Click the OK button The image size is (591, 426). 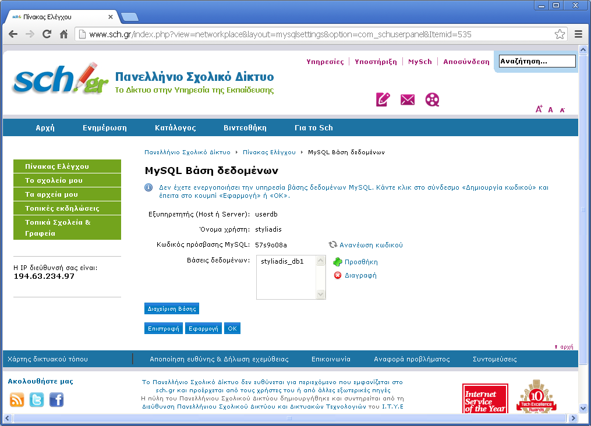(x=232, y=328)
